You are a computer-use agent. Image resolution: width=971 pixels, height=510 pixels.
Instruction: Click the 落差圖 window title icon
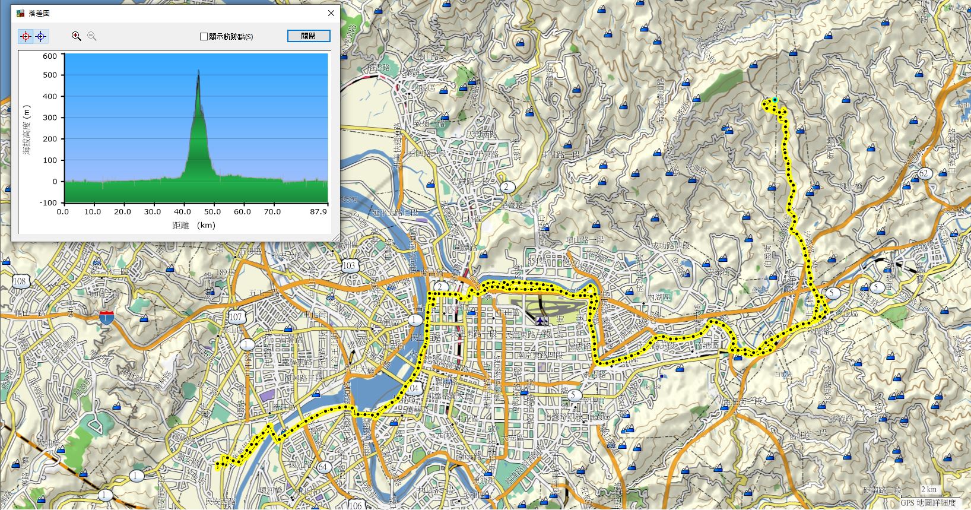[20, 13]
